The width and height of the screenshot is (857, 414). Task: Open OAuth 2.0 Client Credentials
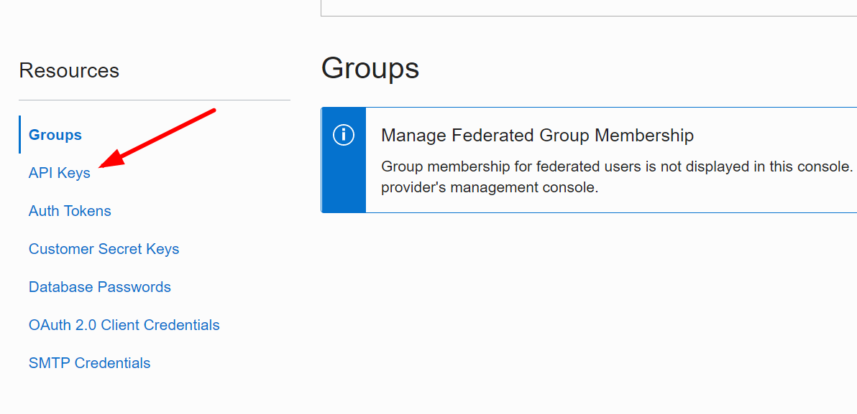click(x=124, y=325)
